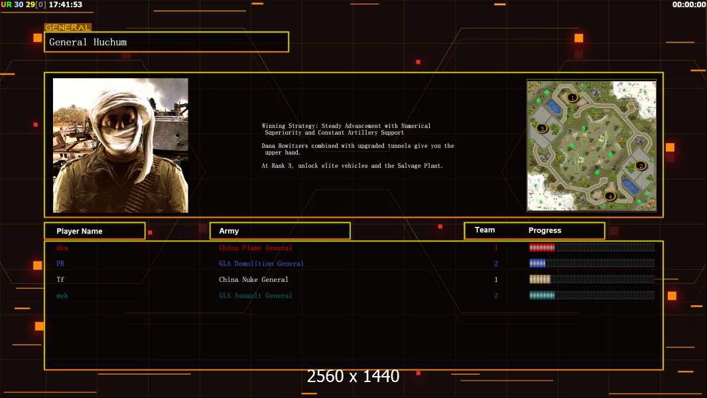Click team number for PR row
This screenshot has width=707, height=398.
496,264
